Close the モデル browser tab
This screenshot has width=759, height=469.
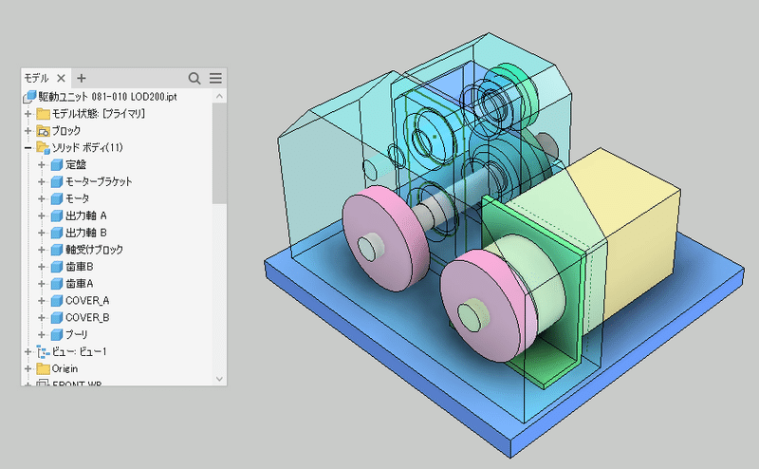(x=61, y=78)
